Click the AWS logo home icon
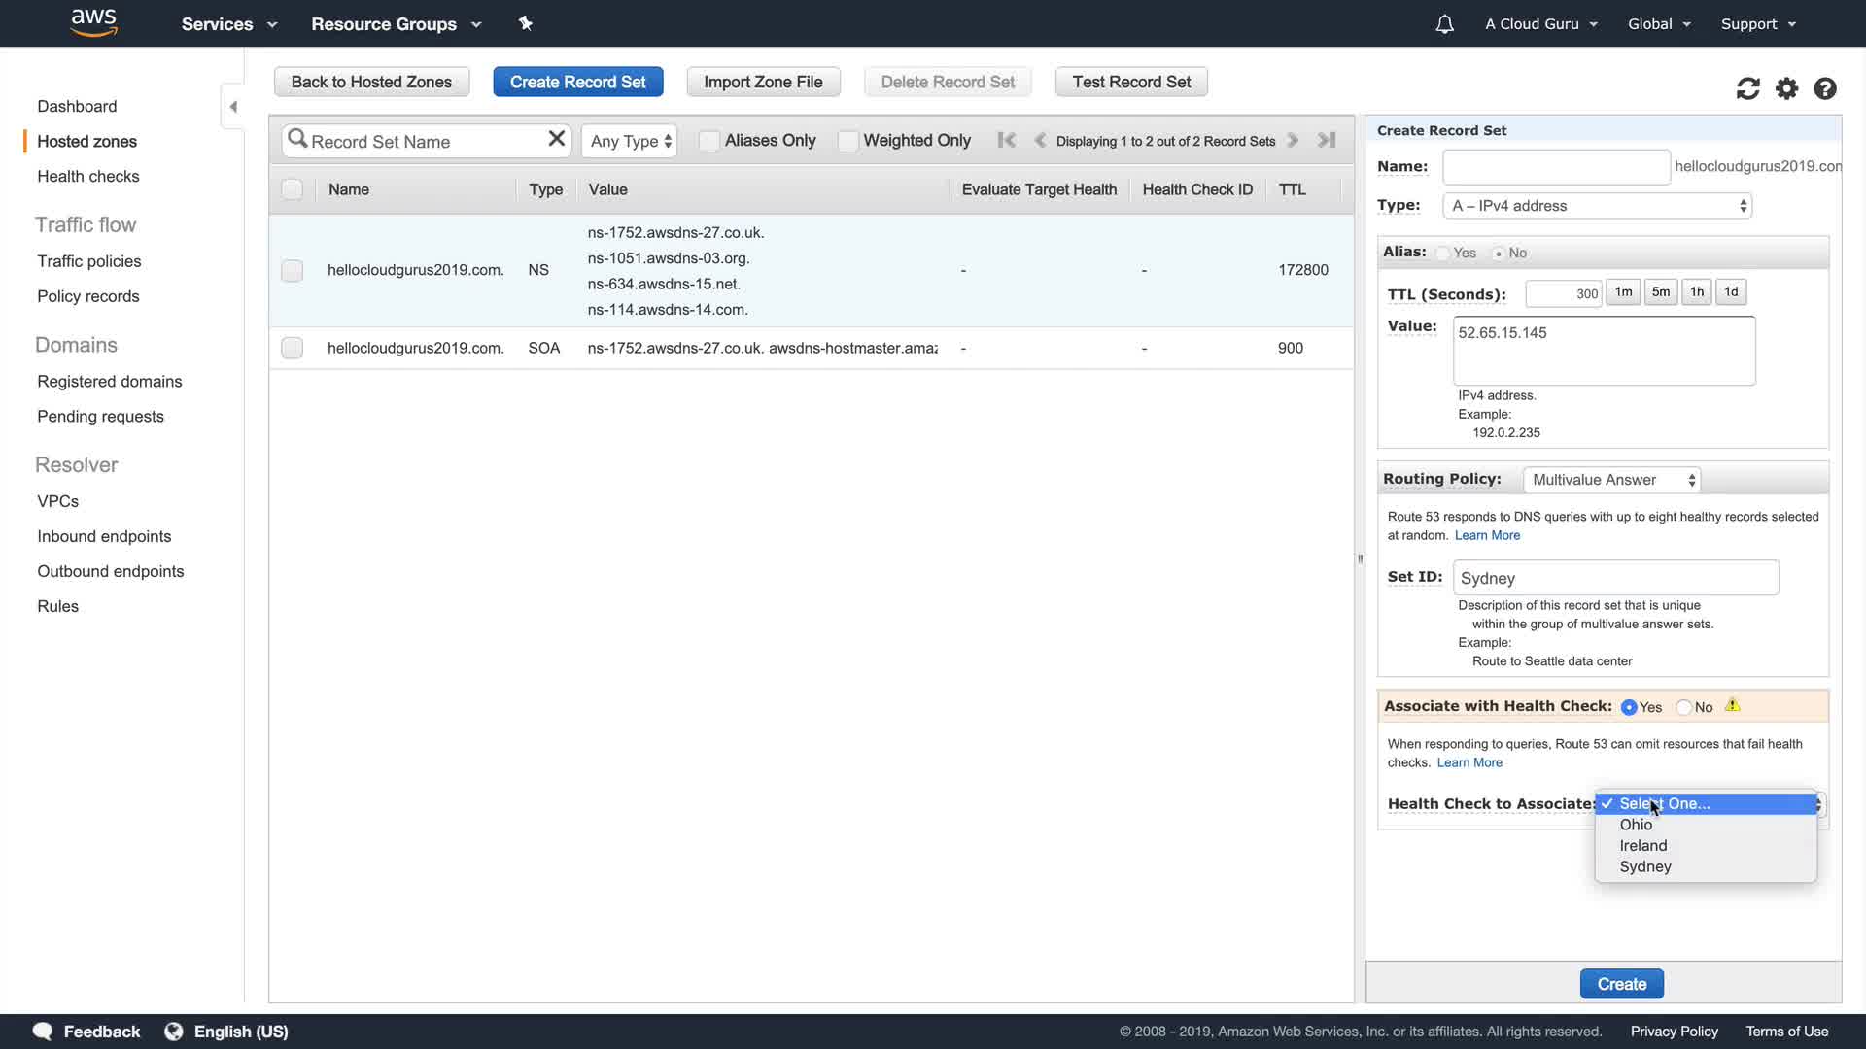 [x=93, y=23]
